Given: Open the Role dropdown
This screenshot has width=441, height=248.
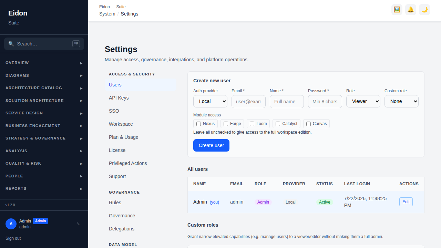Looking at the screenshot, I should 363,101.
